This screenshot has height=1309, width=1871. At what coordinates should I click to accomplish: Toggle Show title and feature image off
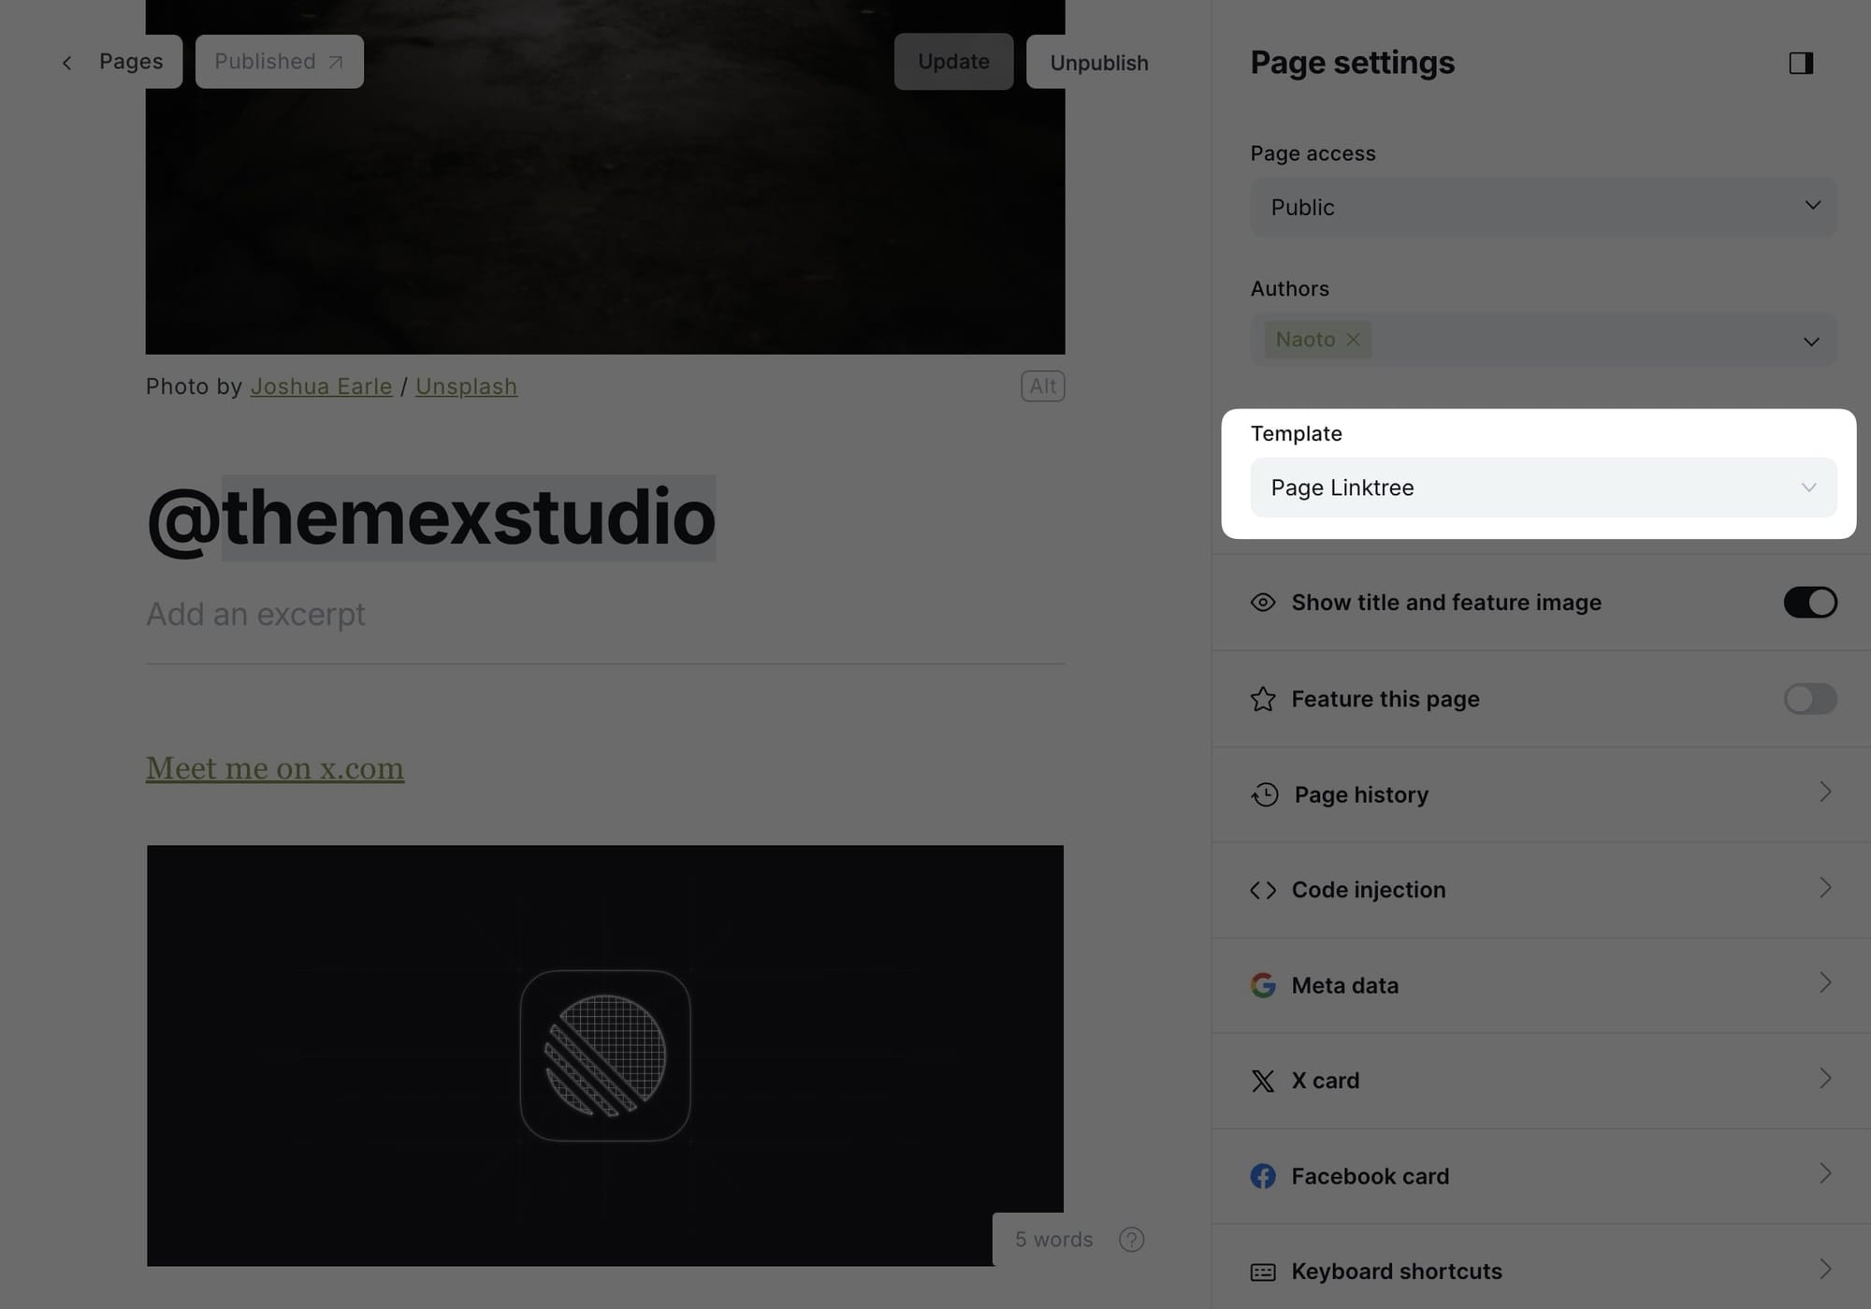pyautogui.click(x=1810, y=603)
